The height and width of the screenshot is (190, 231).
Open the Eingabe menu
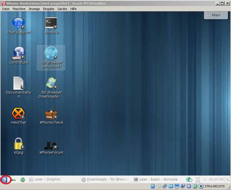(x=49, y=9)
